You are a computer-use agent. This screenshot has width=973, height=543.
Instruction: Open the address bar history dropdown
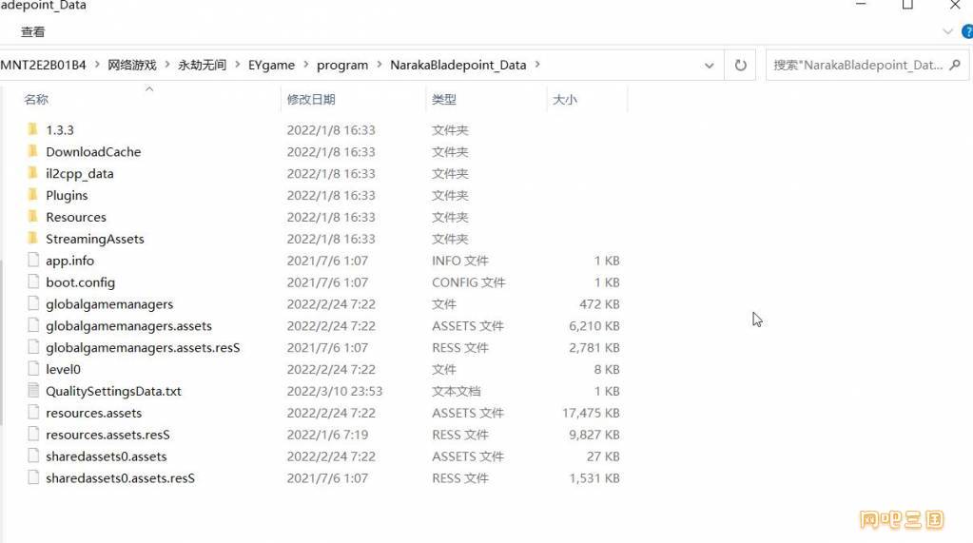(709, 66)
